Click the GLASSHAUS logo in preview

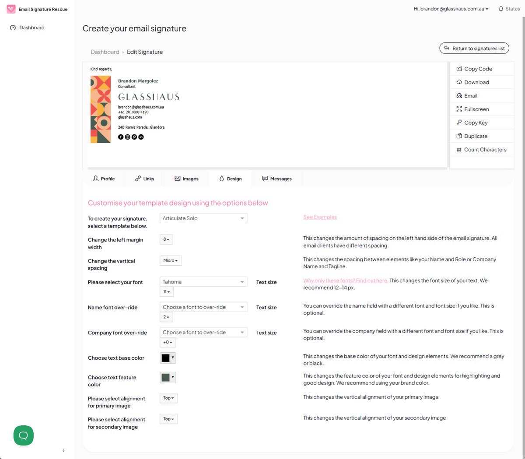point(149,97)
